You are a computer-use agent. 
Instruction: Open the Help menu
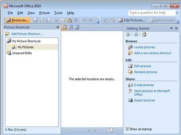[71, 13]
